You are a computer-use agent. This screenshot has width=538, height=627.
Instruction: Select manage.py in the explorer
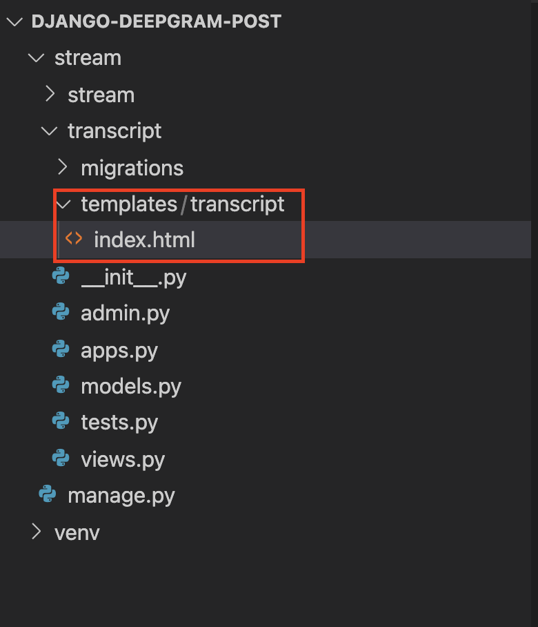click(x=121, y=496)
